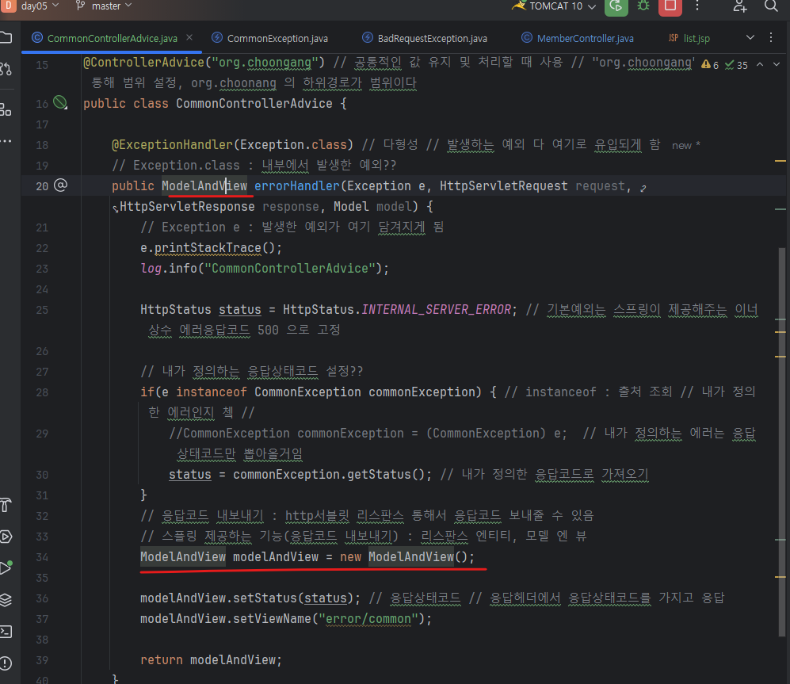This screenshot has height=684, width=790.
Task: Stop the running TOMCAT server
Action: click(670, 6)
